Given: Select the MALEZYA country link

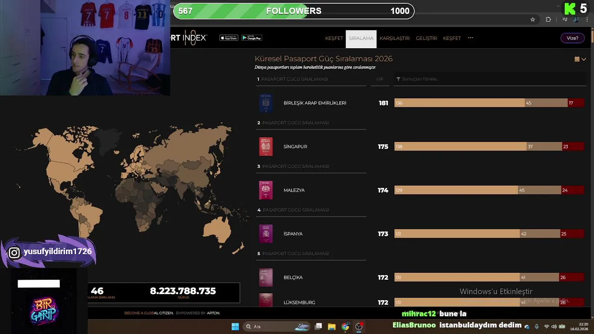Looking at the screenshot, I should click(x=294, y=190).
